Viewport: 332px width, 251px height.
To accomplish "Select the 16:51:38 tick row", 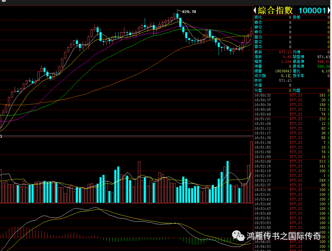I will pos(292,143).
